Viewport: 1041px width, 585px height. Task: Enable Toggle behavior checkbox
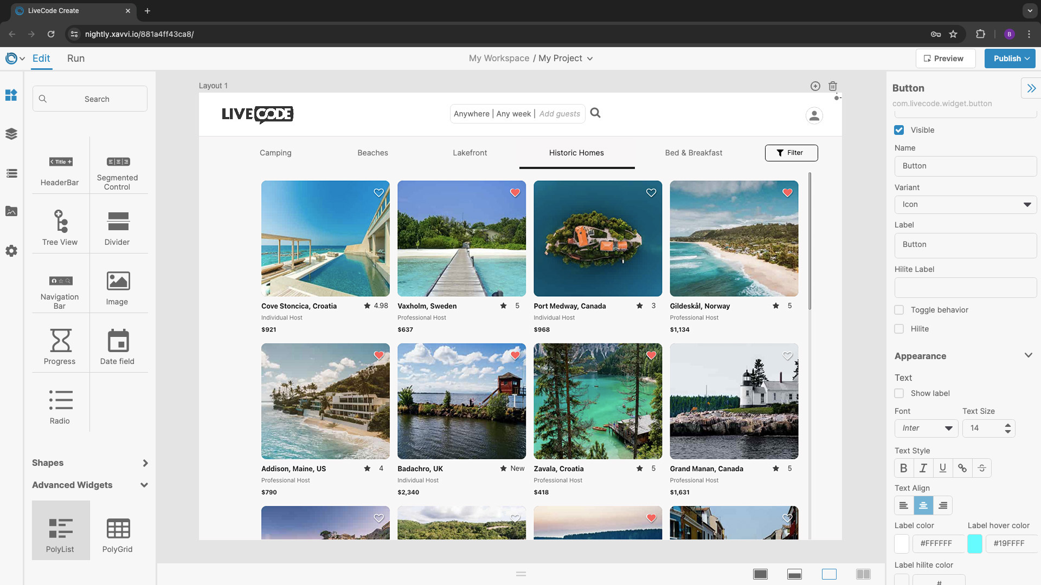click(899, 310)
